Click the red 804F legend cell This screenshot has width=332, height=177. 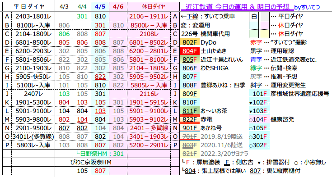(190, 51)
